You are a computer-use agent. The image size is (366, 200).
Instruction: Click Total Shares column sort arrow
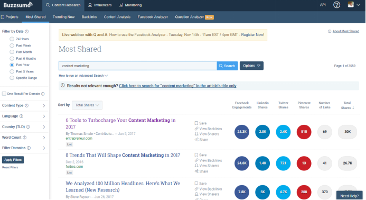coord(353,107)
